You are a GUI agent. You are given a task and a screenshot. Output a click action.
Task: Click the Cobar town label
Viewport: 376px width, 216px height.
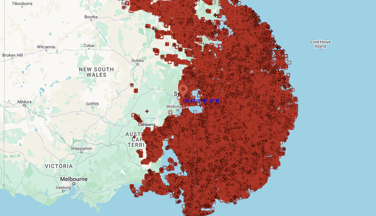click(x=89, y=46)
